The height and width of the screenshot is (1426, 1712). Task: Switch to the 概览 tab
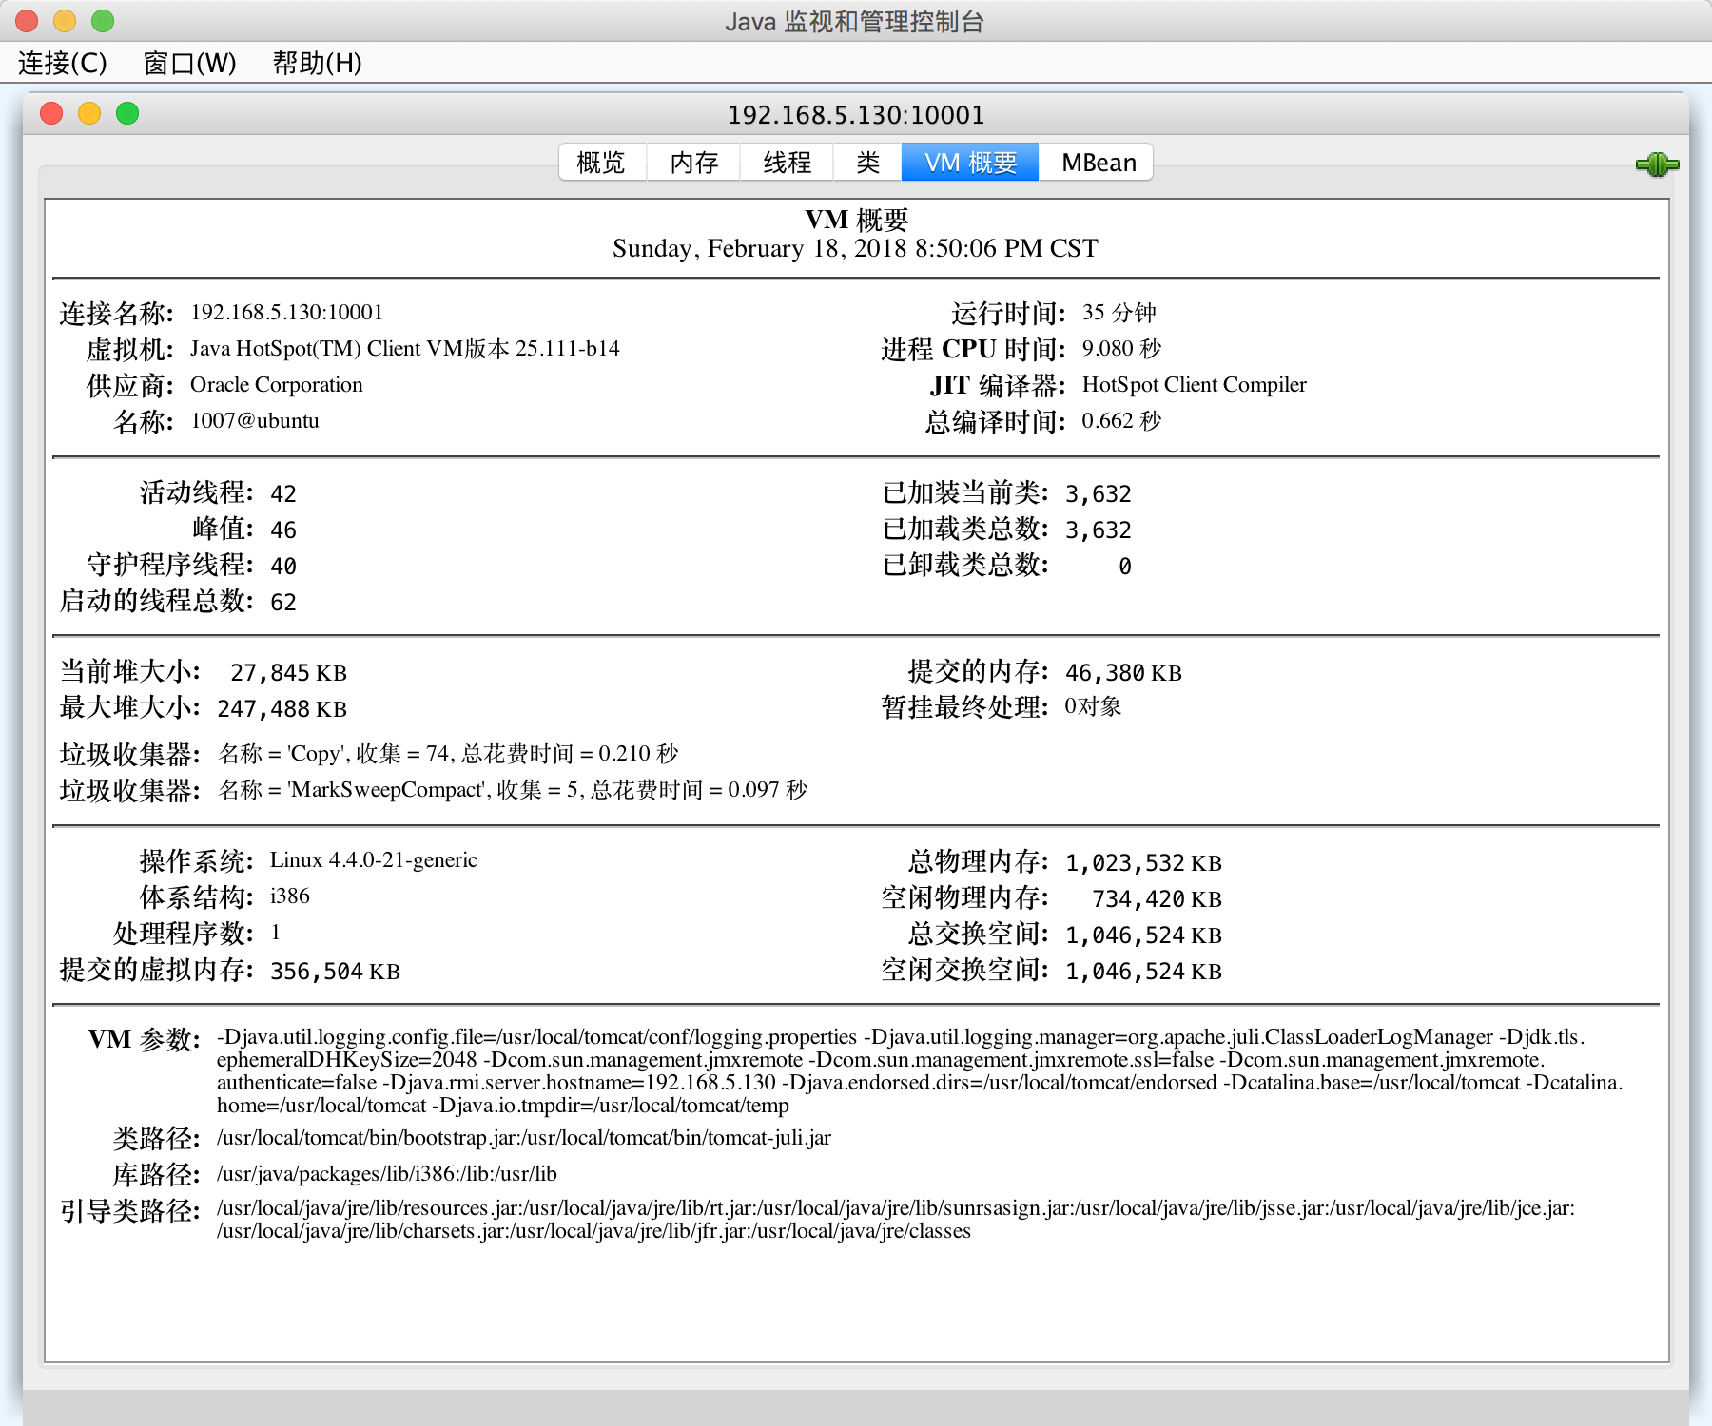tap(601, 163)
